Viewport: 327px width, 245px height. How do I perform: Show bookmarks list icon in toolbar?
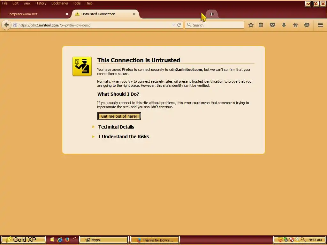pyautogui.click(x=261, y=25)
